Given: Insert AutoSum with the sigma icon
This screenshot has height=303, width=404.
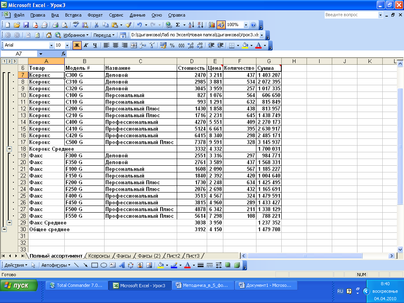Looking at the screenshot, I should point(178,25).
